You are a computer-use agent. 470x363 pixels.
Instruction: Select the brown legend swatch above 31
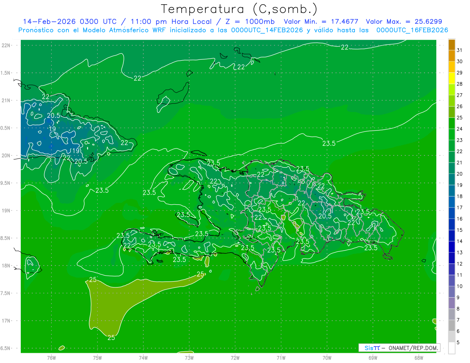pyautogui.click(x=452, y=45)
